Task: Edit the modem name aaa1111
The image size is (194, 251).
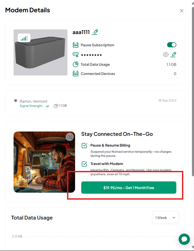Action: (95, 32)
